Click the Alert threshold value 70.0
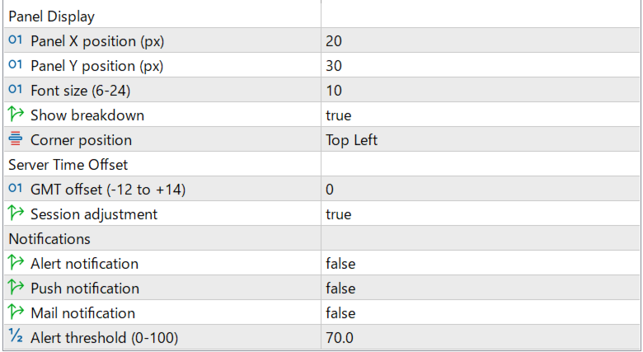This screenshot has height=352, width=643. 339,338
